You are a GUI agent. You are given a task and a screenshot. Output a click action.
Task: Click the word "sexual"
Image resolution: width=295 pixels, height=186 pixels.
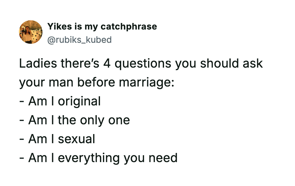pos(76,139)
